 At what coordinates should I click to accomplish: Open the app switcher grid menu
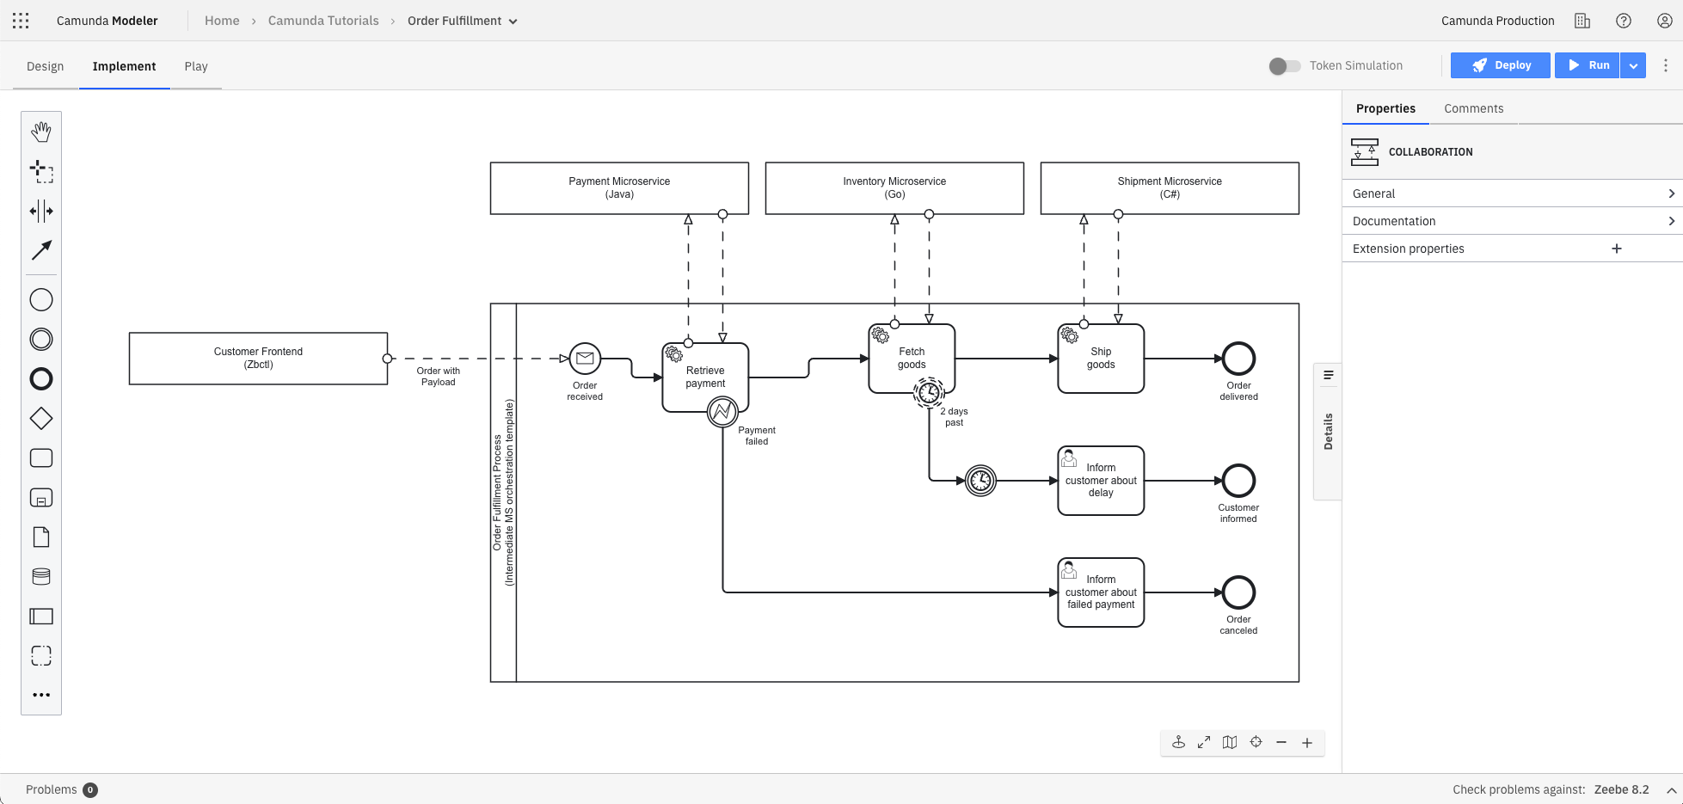click(x=21, y=21)
